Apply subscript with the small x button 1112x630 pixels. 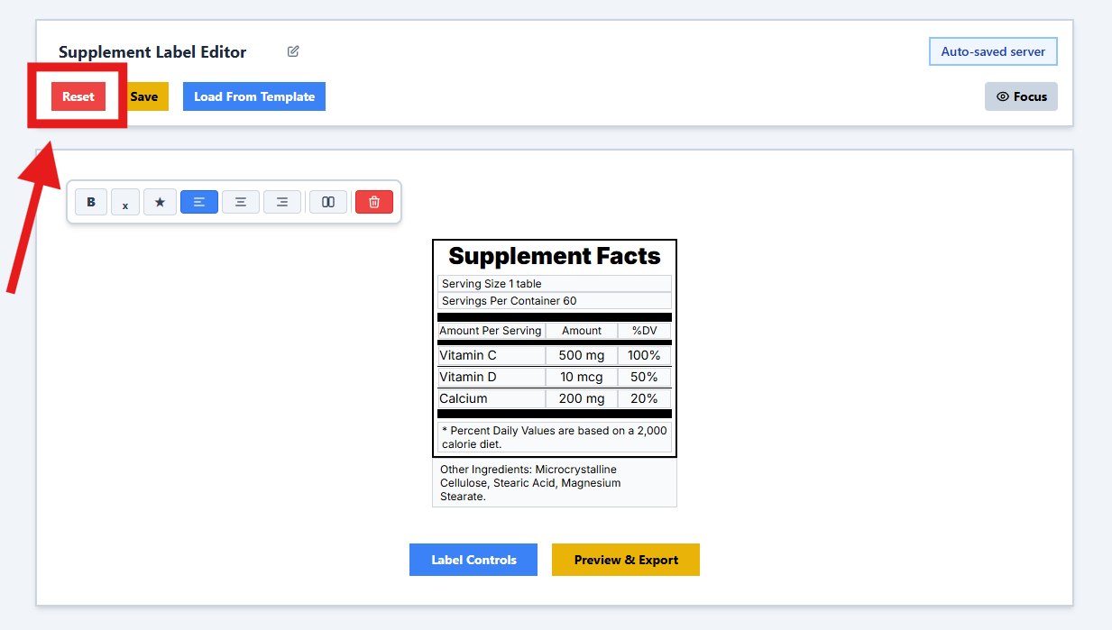coord(125,203)
